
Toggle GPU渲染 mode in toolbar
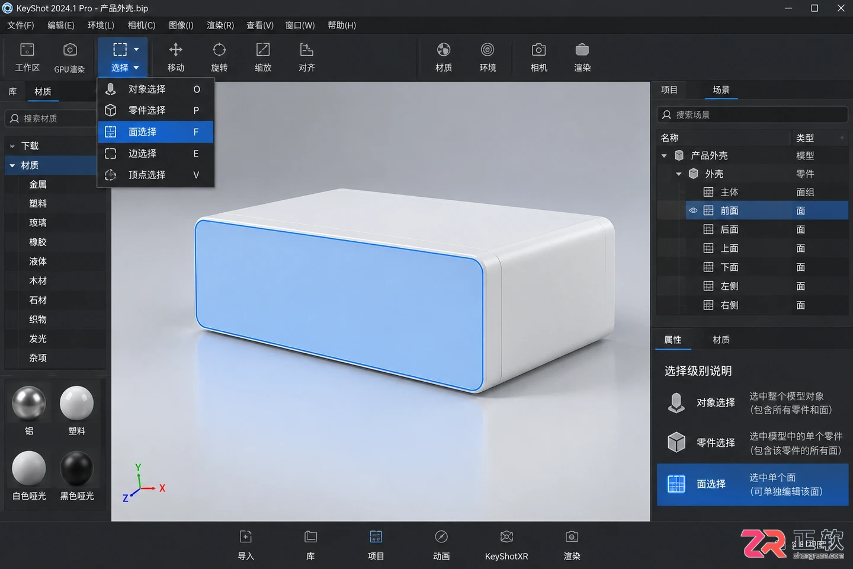[x=69, y=57]
